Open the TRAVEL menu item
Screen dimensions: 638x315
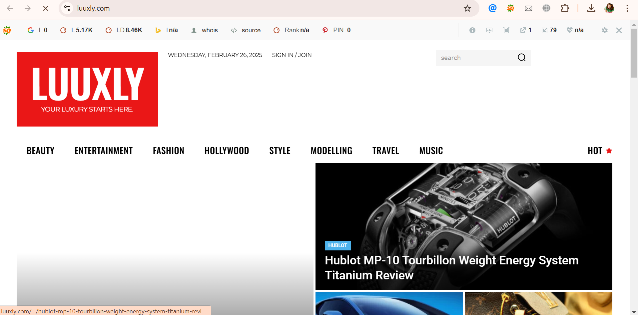(386, 151)
